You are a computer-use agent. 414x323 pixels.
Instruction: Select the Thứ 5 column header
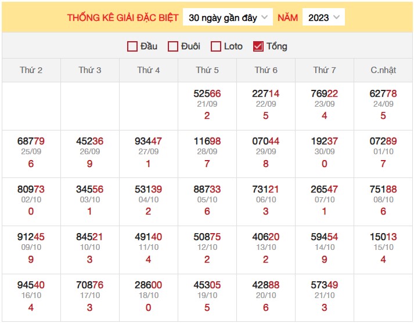point(207,70)
